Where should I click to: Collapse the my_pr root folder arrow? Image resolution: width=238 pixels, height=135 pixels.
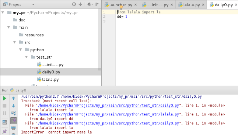(3, 13)
